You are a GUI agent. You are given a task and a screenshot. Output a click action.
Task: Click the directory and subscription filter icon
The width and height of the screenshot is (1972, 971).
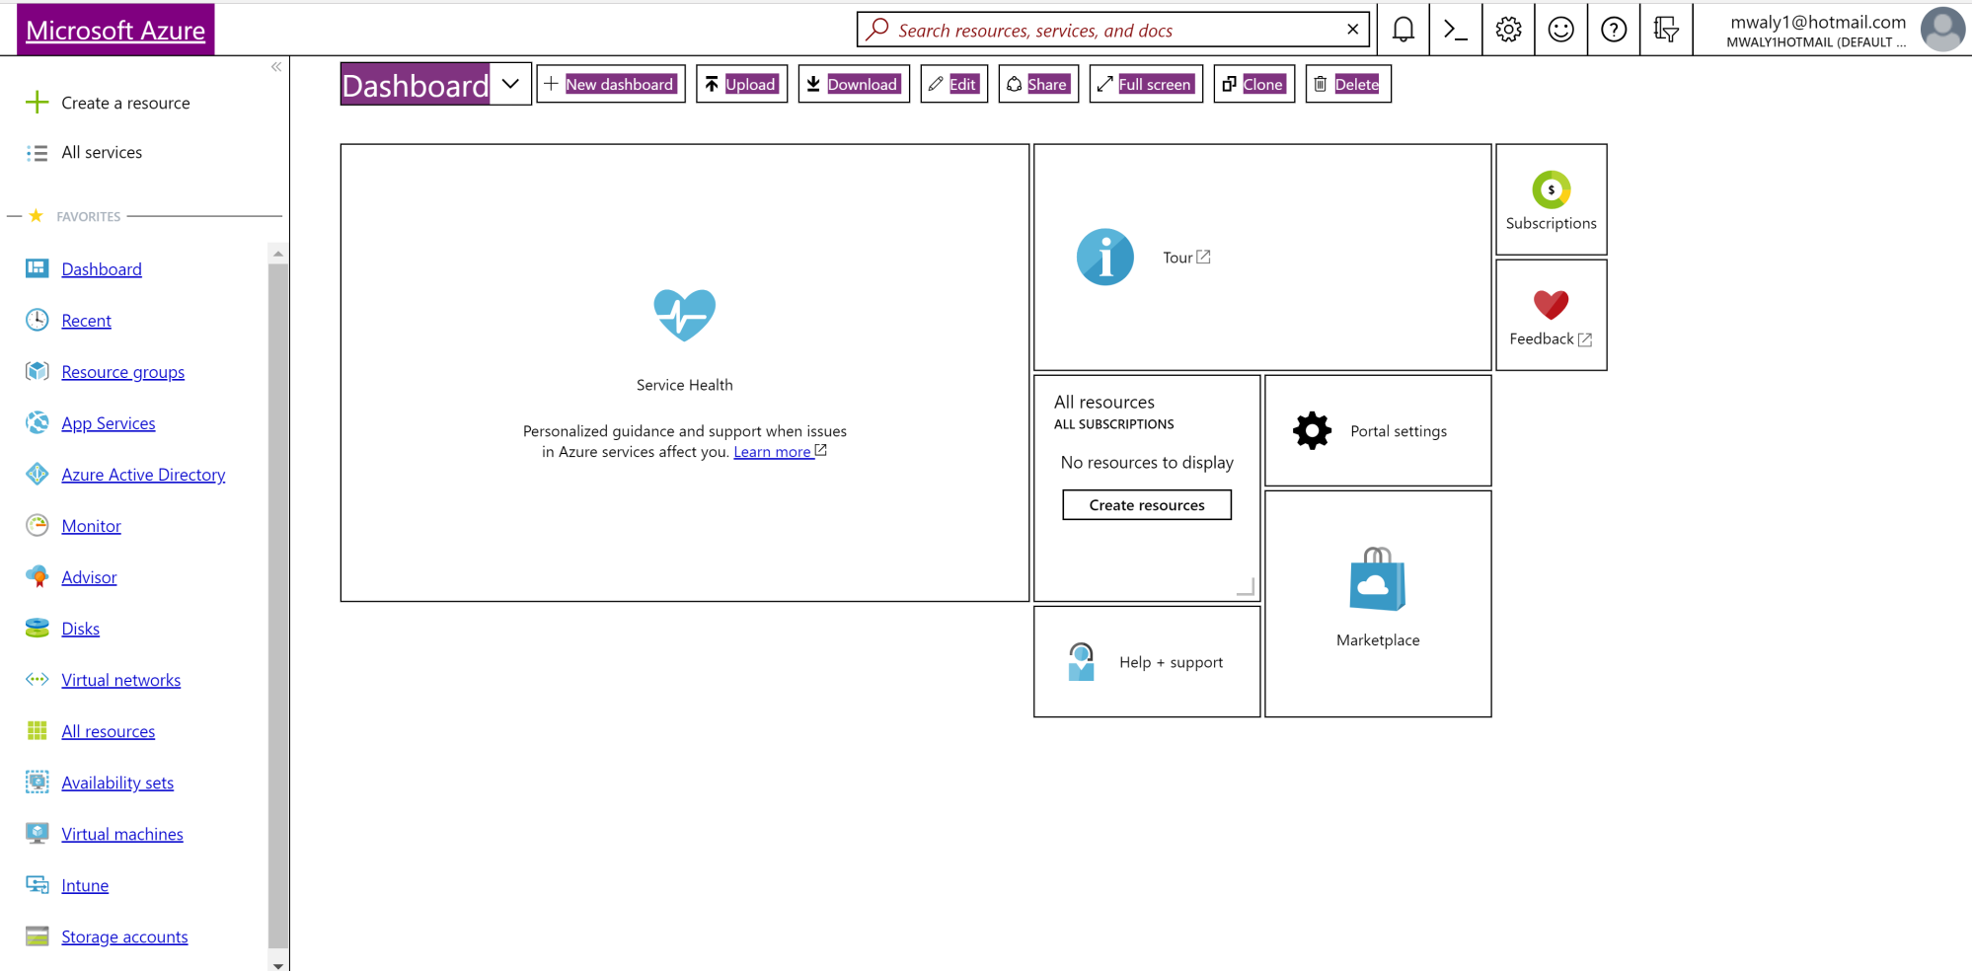[1666, 30]
